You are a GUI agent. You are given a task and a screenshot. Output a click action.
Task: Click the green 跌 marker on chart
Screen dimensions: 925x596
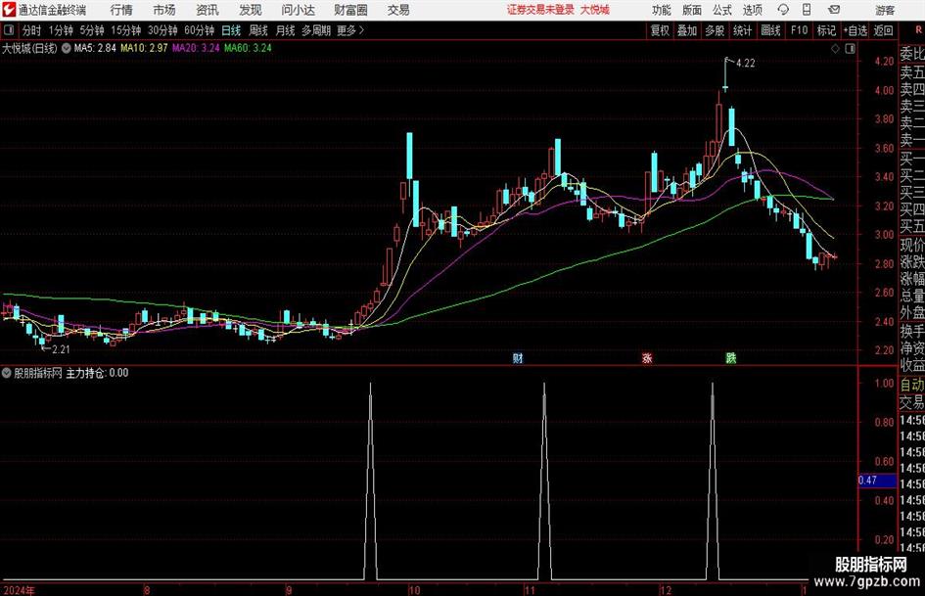(731, 357)
